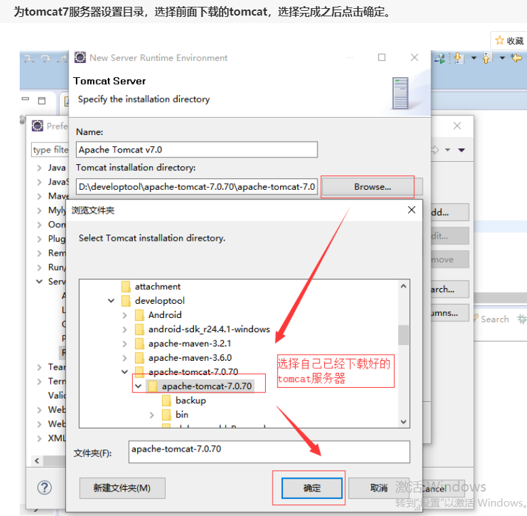Expand the Plug-in node in Preferences tree
Image resolution: width=527 pixels, height=516 pixels.
click(39, 239)
